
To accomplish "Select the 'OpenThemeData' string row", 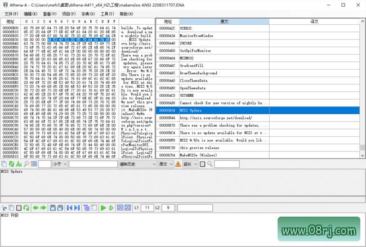I will tap(258, 88).
